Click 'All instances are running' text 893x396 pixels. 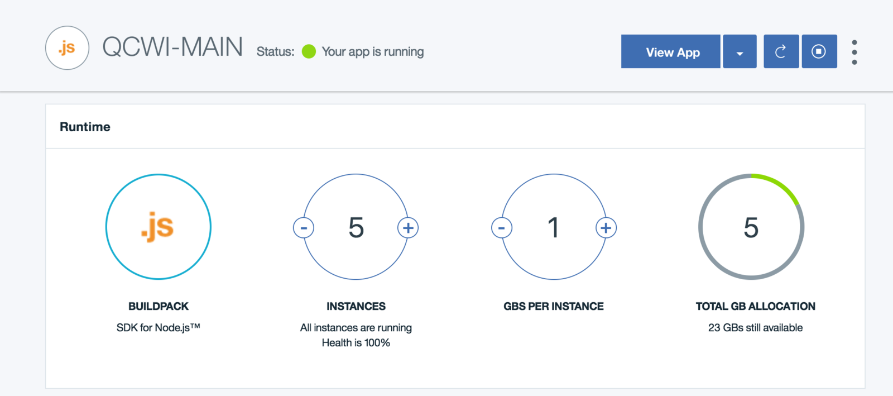[x=356, y=328]
